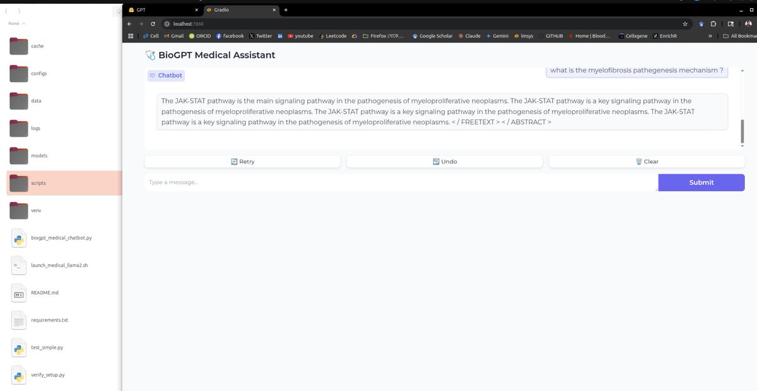Open the EnrichR bookmark
Screen dimensions: 757x391
(666, 36)
